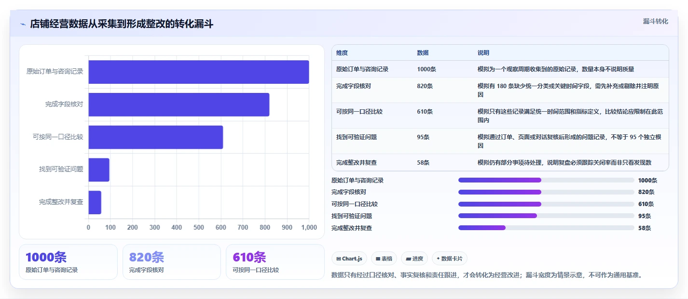Click the chart axis label 原始订单与咨询记录
This screenshot has width=688, height=299.
pos(55,71)
